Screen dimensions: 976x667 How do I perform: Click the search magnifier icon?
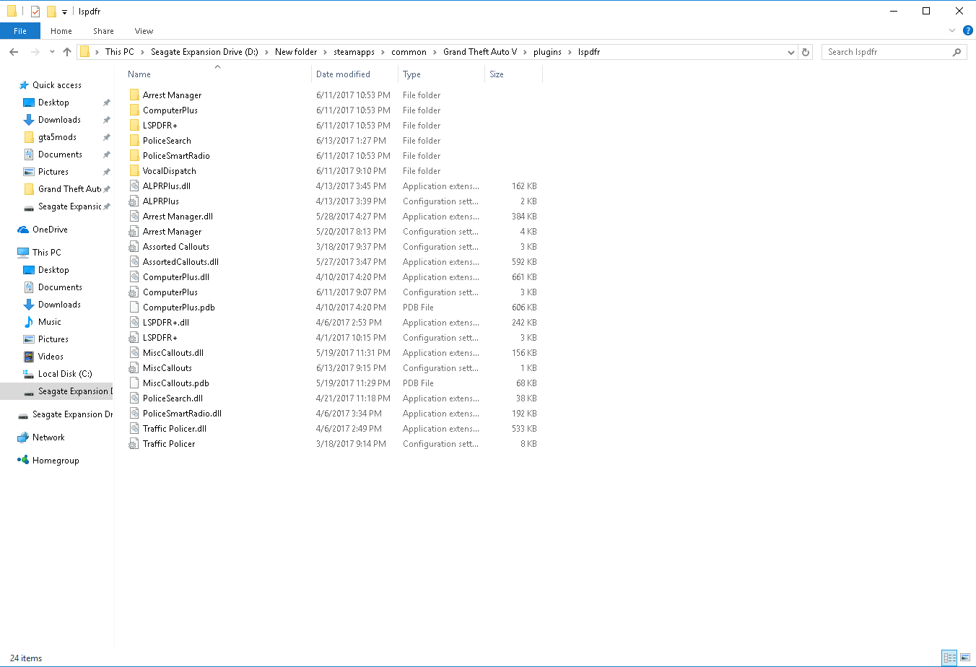[957, 52]
